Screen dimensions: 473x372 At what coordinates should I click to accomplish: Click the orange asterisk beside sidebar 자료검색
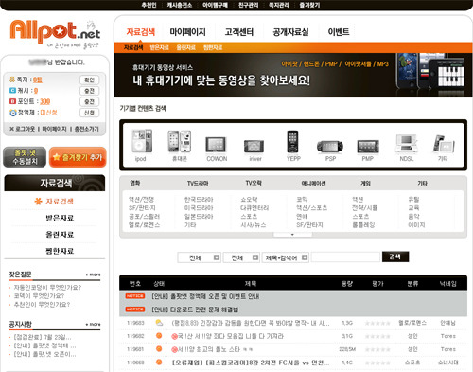click(x=38, y=201)
